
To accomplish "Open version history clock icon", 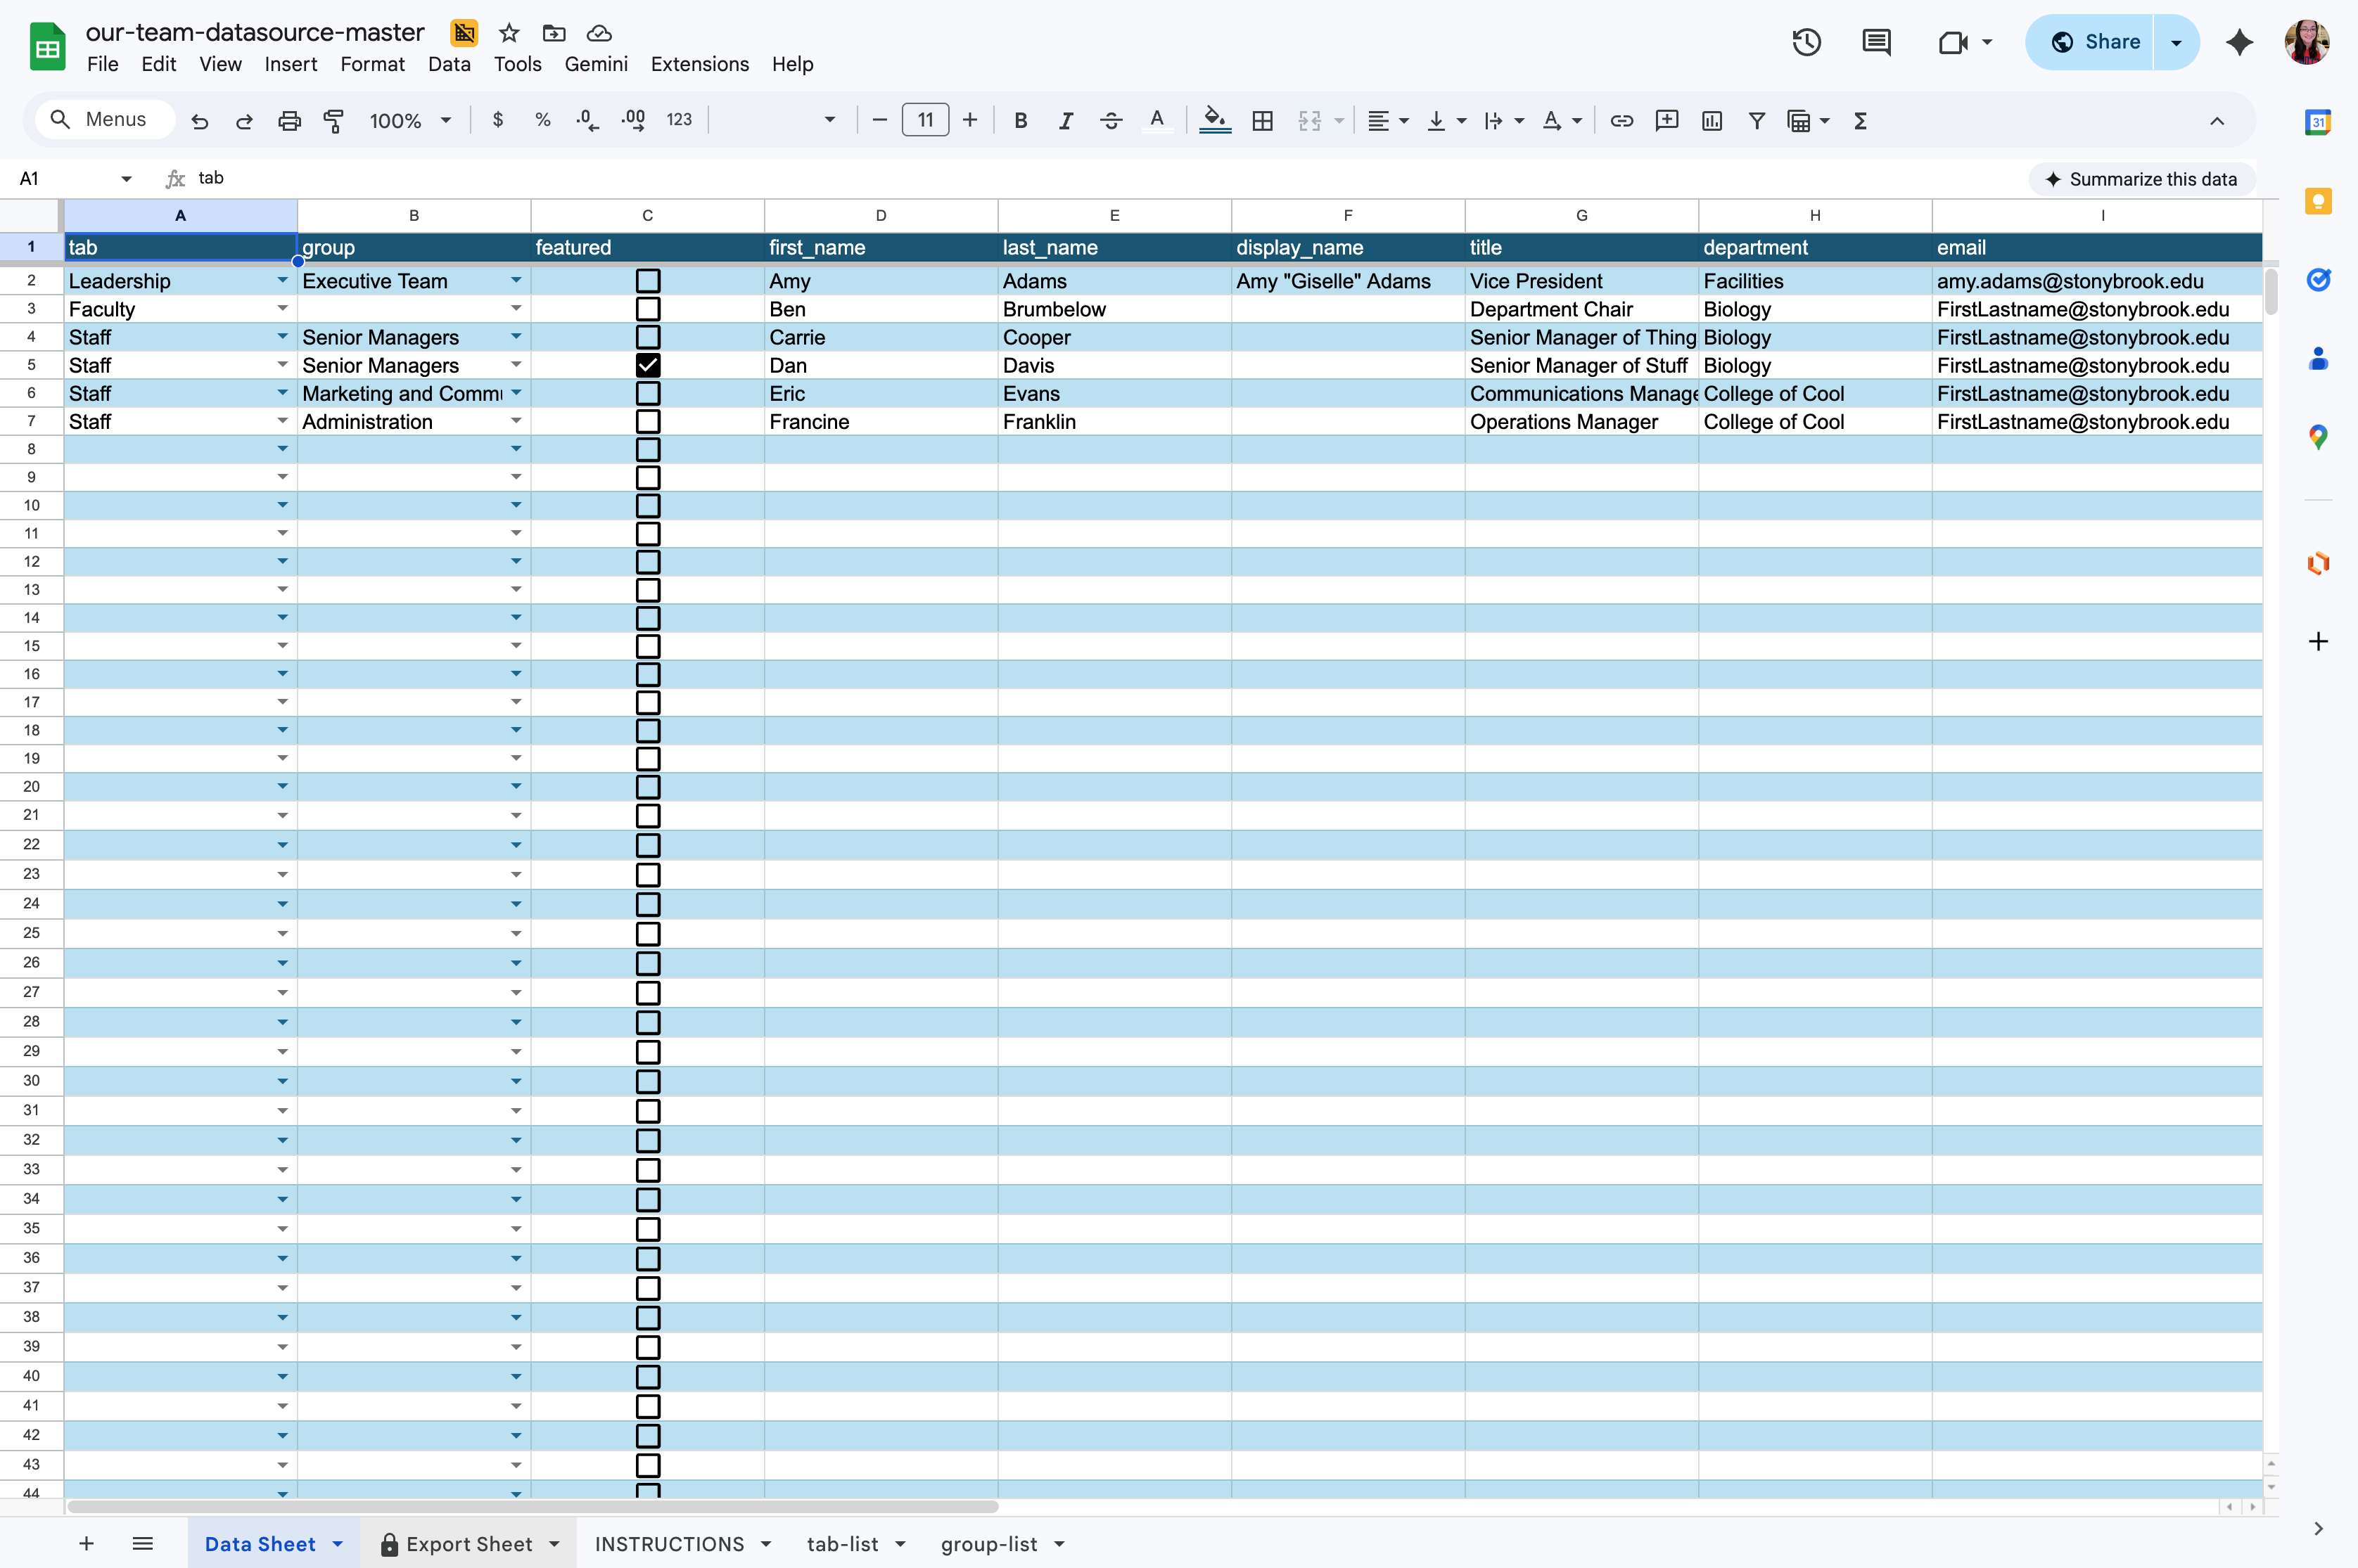I will 1806,42.
